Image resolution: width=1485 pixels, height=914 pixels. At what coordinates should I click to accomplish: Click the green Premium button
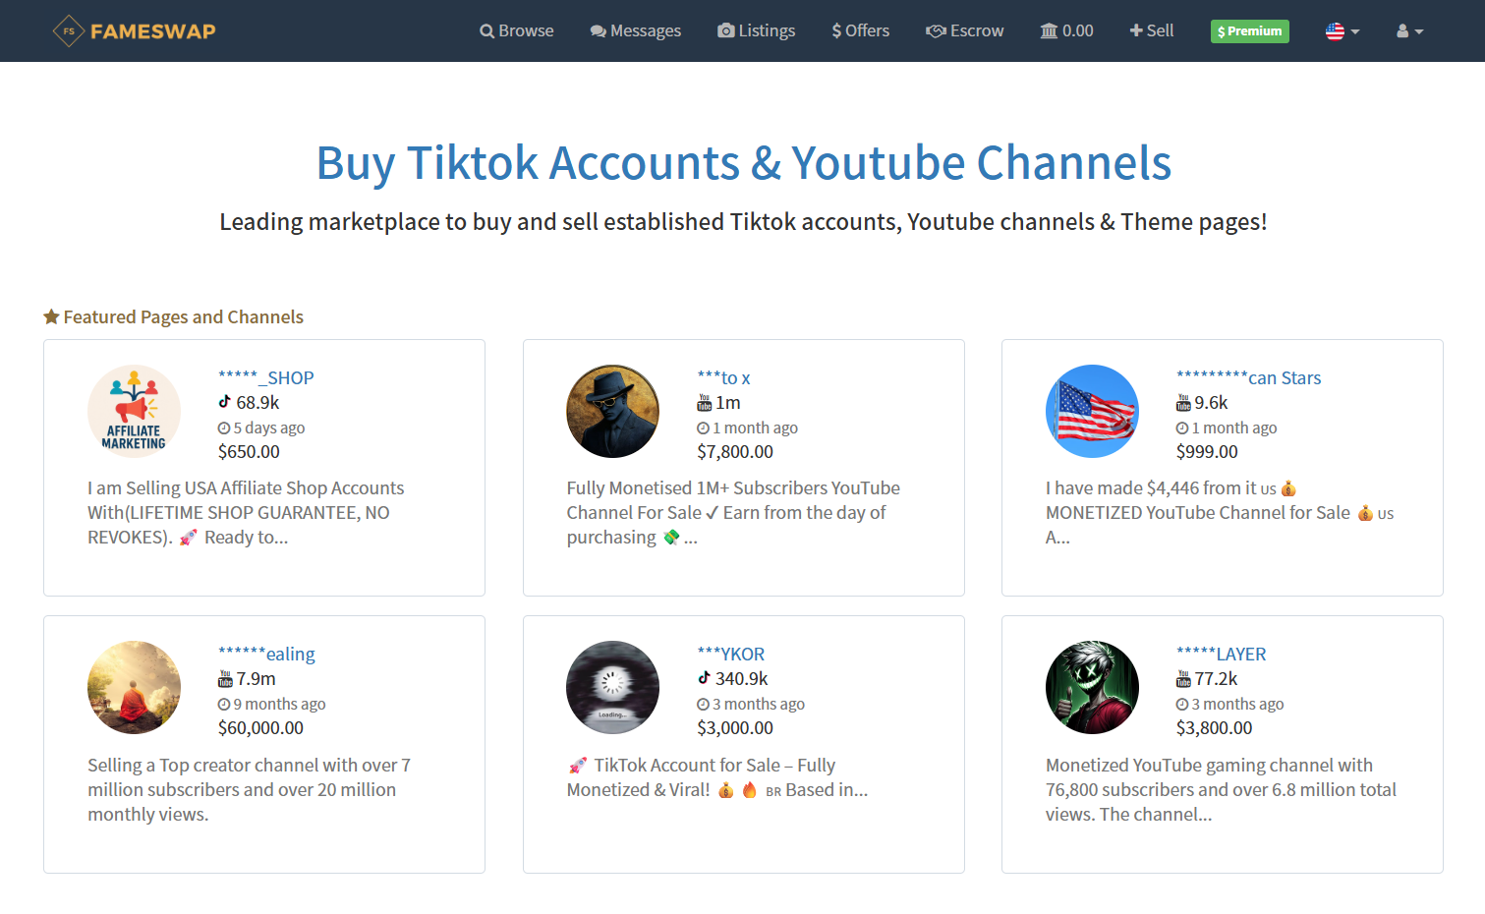tap(1249, 31)
